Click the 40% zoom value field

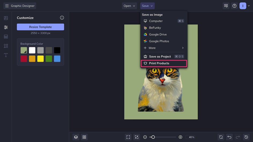point(190,137)
